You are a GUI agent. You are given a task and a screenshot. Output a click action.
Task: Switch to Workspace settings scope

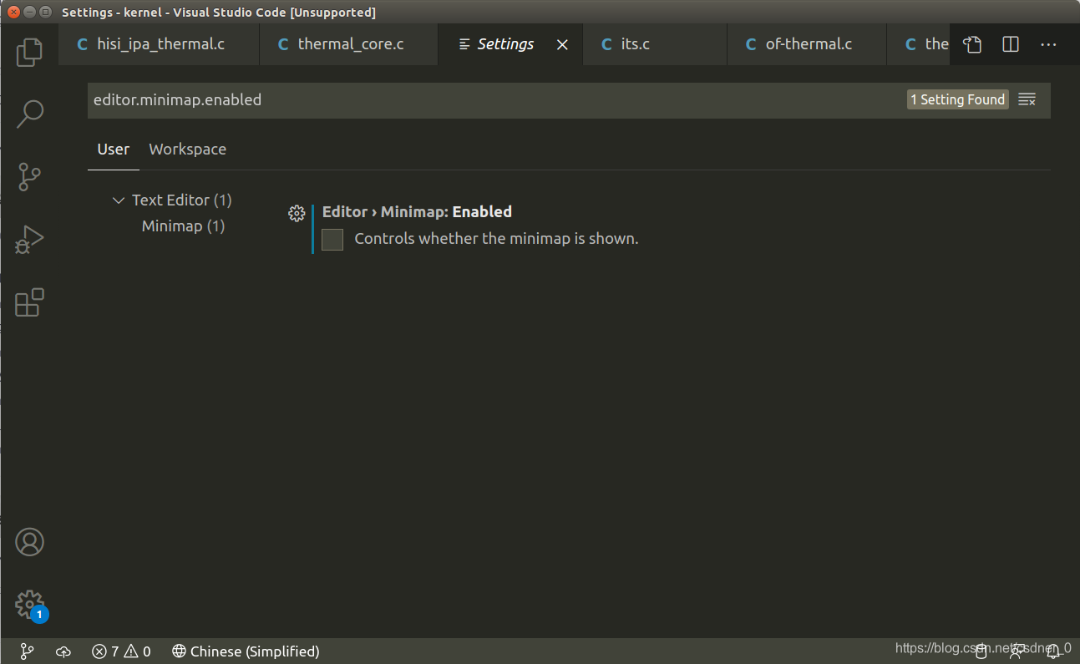point(187,150)
